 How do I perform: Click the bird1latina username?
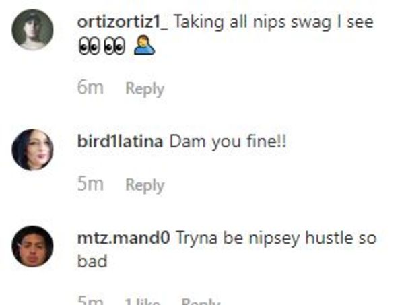(x=120, y=141)
